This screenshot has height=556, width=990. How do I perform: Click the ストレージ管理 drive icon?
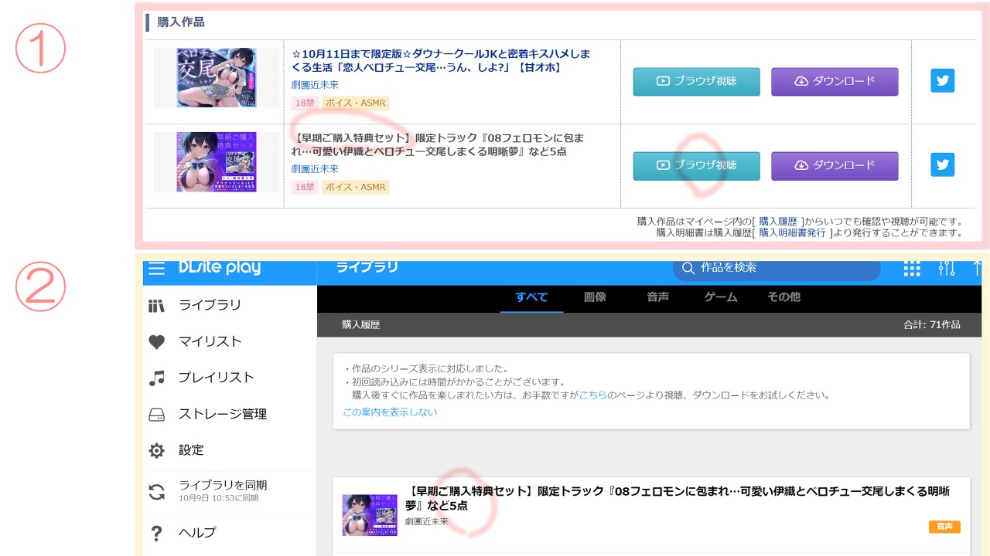157,415
